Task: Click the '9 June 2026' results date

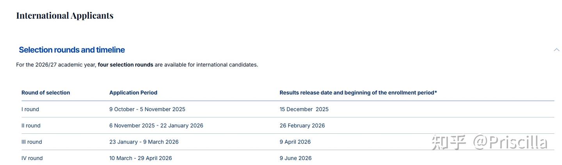Action: [295, 158]
